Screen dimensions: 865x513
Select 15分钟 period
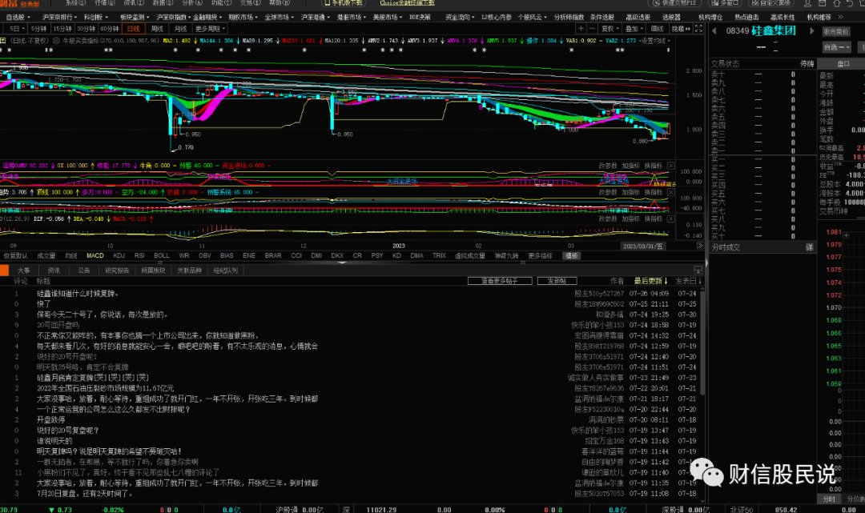[62, 29]
